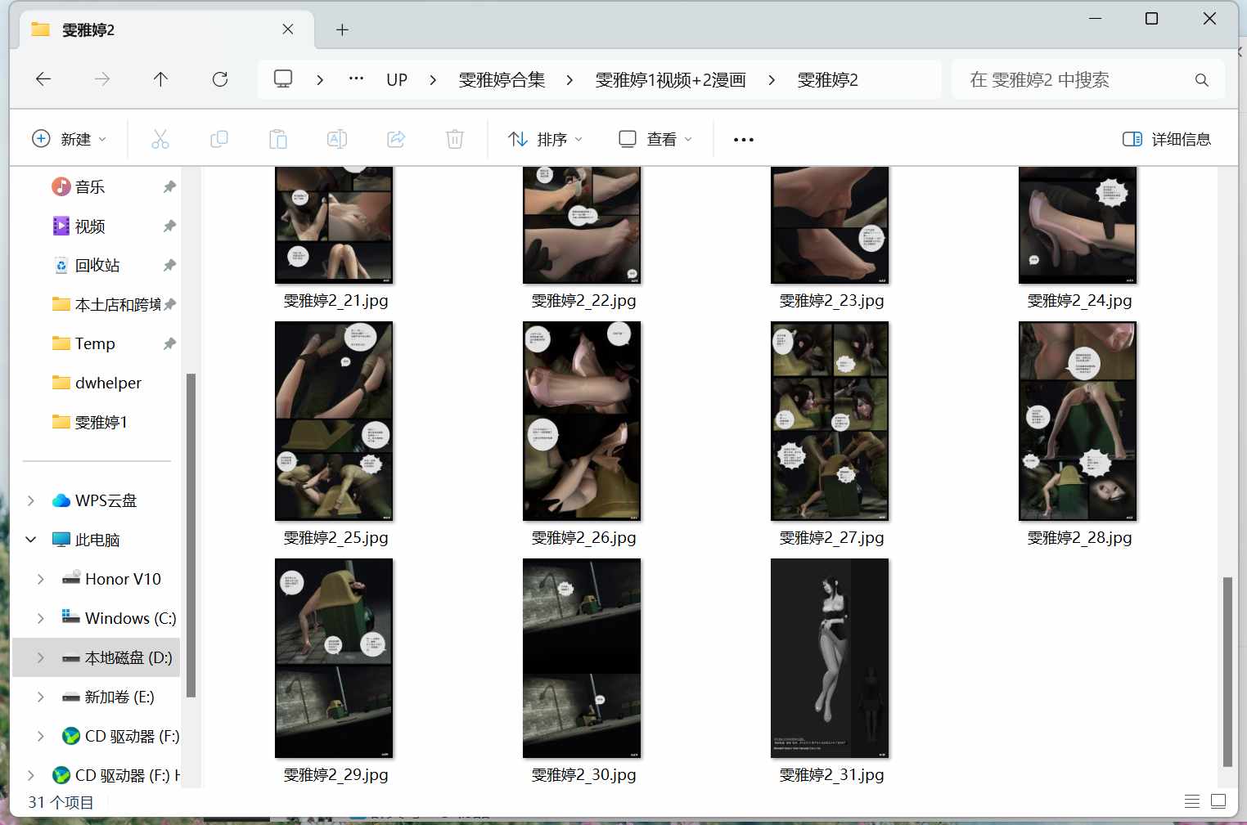Click the Cut scissors icon
This screenshot has height=825, width=1247.
[x=160, y=139]
